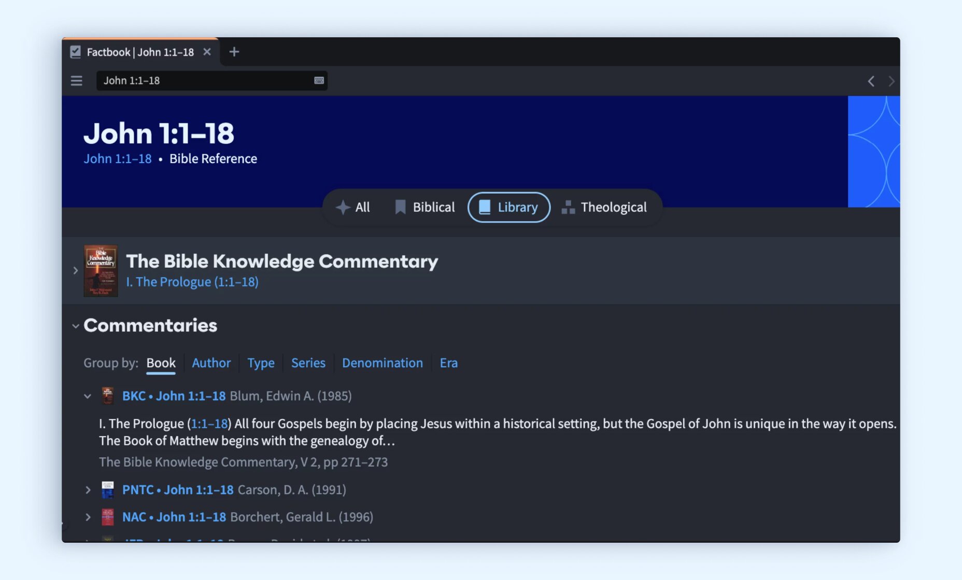The image size is (962, 580).
Task: Click the large John 1:1–18 page title
Action: coord(159,133)
